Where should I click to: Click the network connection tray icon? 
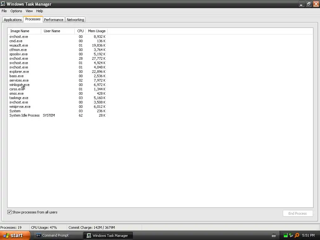point(291,235)
